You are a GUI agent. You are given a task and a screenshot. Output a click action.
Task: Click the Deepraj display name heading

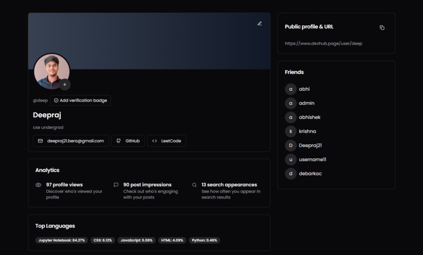point(47,115)
